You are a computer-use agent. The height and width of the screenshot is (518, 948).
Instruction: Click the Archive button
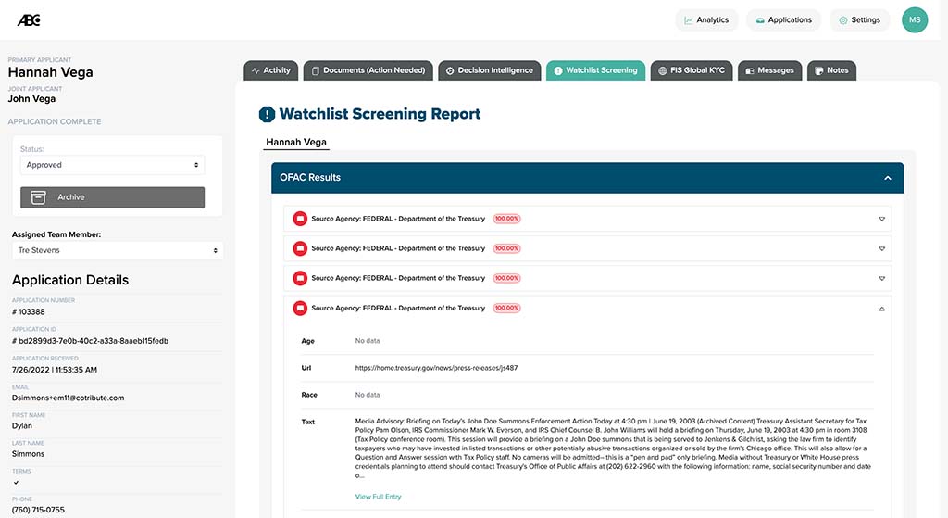(x=112, y=197)
